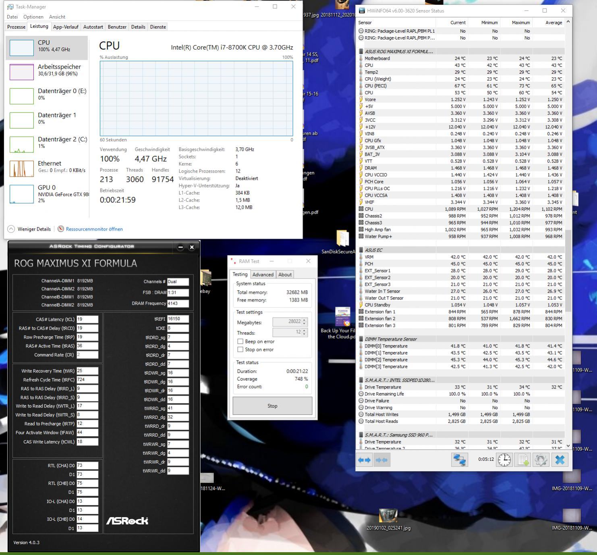Collapse details via Weniger Details chevron
Screen dimensions: 597x555
pyautogui.click(x=11, y=229)
